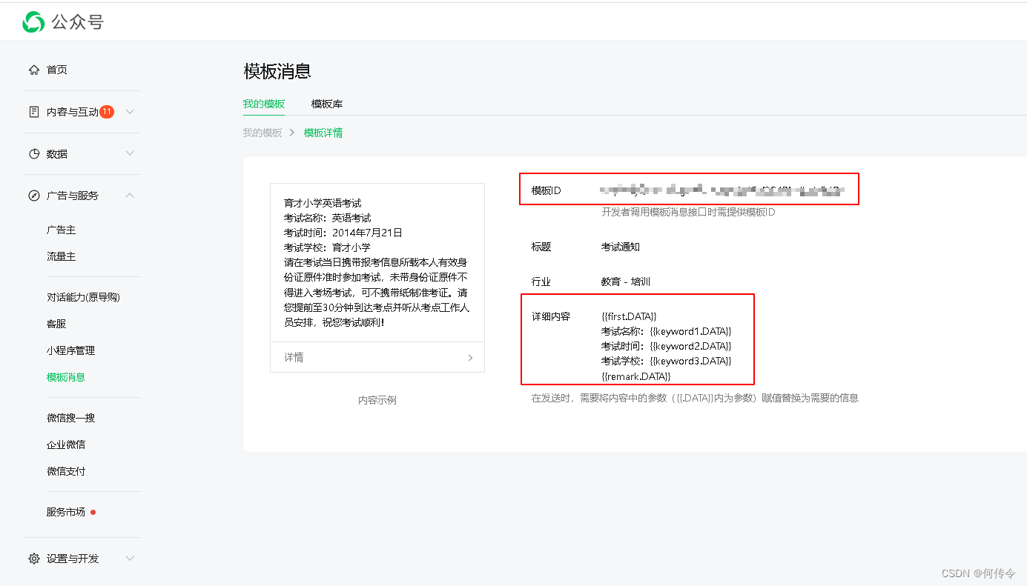Click the 详细内容 field label

[x=551, y=316]
